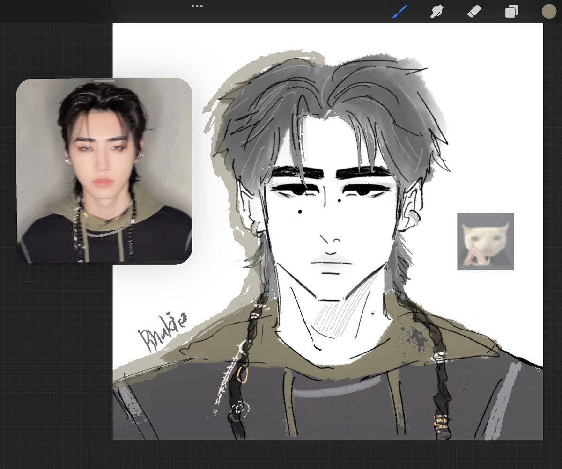Open the Layers panel
Screen dimensions: 562x469
click(x=511, y=11)
